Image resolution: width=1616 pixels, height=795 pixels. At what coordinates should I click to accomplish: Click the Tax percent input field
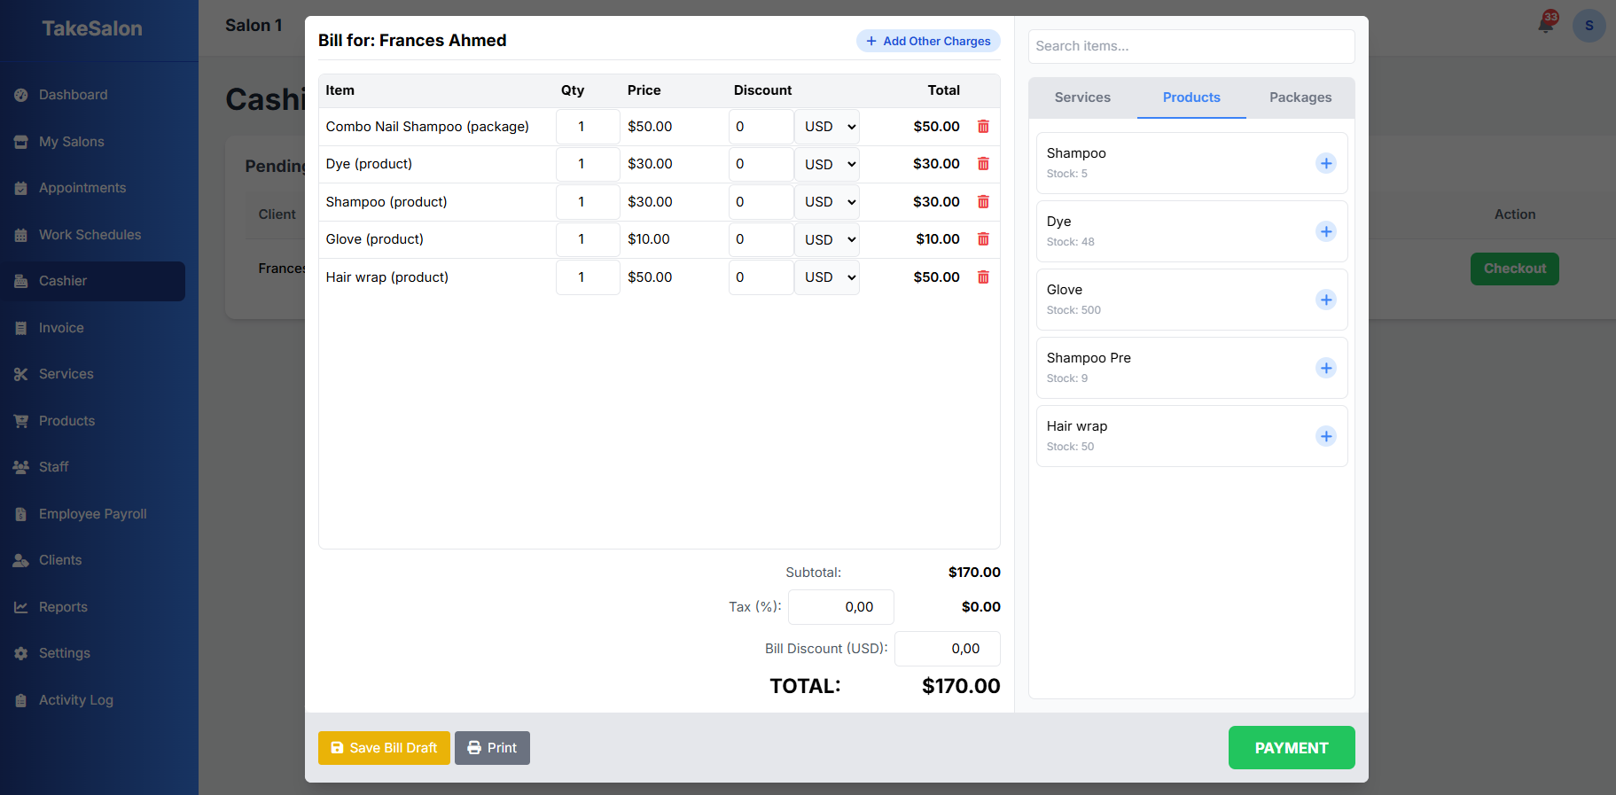click(x=841, y=607)
